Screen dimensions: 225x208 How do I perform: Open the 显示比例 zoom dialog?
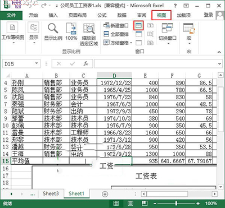[x=53, y=32]
